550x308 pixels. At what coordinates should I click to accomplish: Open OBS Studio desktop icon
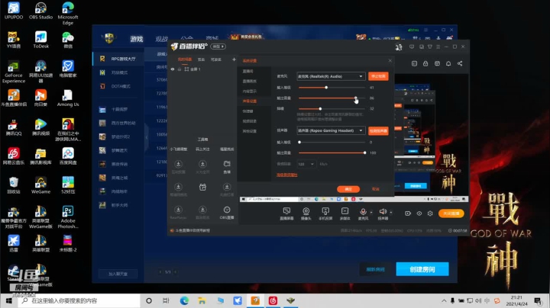tap(40, 11)
